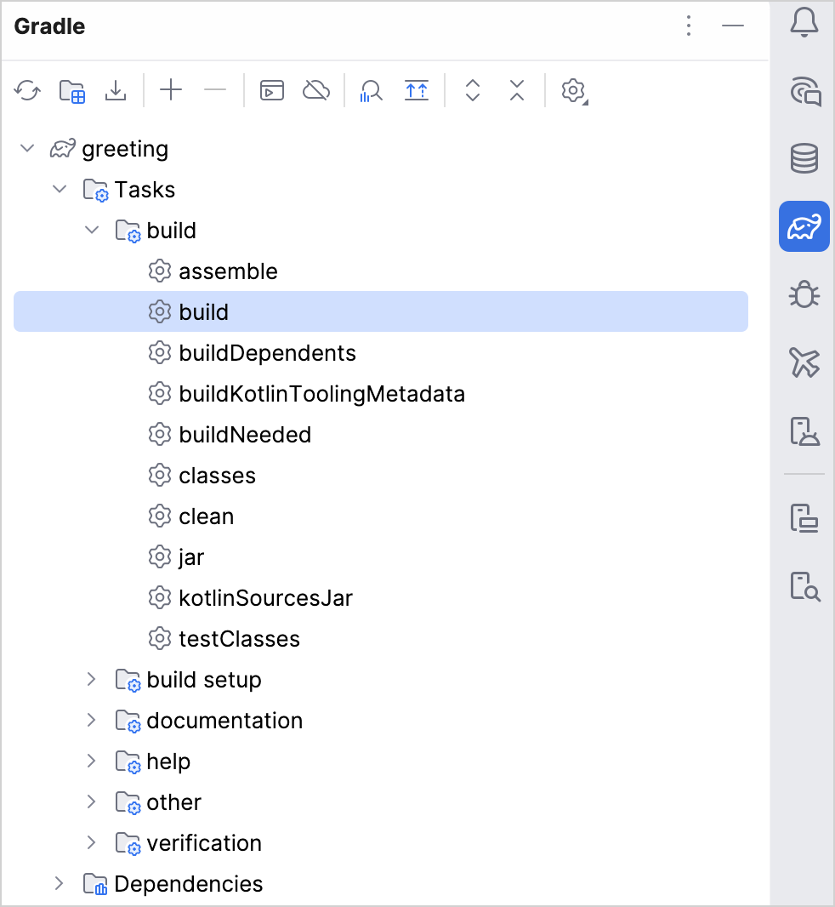Screen dimensions: 835x907
Task: Toggle offline mode cloud icon
Action: click(316, 91)
